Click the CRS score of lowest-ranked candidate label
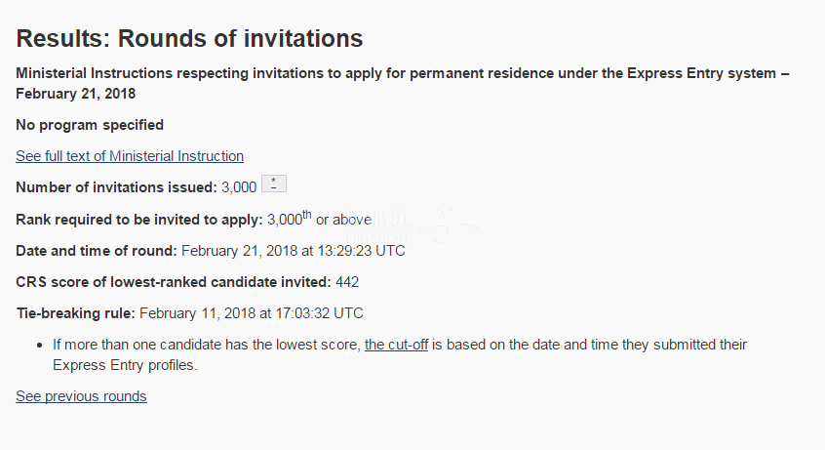The image size is (825, 450). click(x=174, y=282)
